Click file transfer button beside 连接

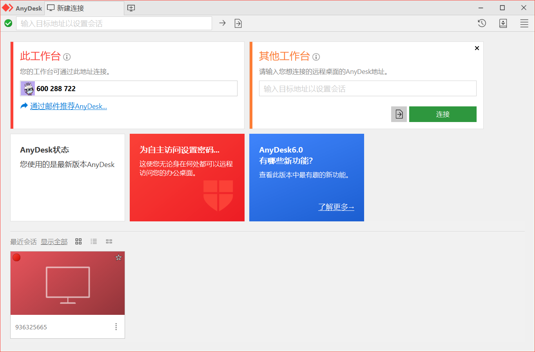click(x=399, y=114)
